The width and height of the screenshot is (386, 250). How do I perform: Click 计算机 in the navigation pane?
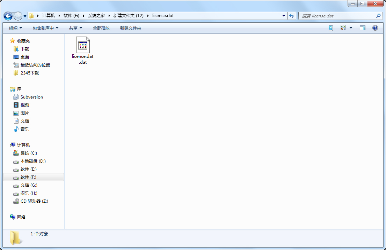point(23,145)
